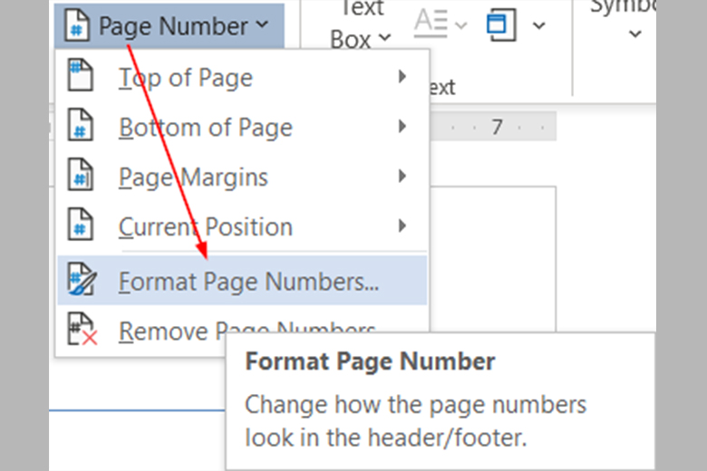This screenshot has width=707, height=471.
Task: Click the WordArt A icon in ribbon
Action: tap(431, 24)
